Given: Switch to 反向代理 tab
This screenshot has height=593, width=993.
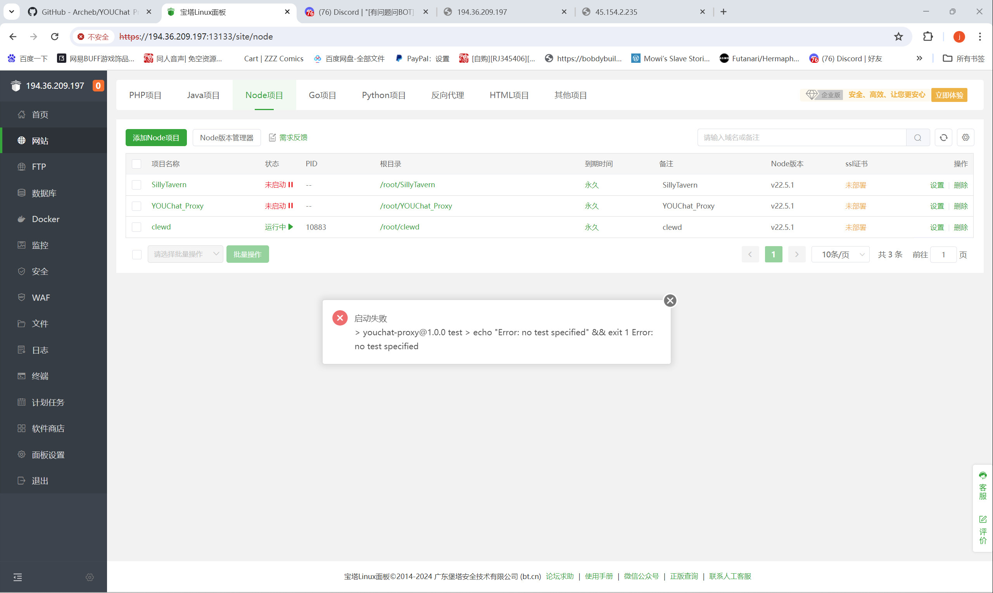Looking at the screenshot, I should (447, 95).
